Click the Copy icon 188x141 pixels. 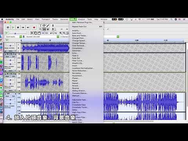[x=35, y=33]
